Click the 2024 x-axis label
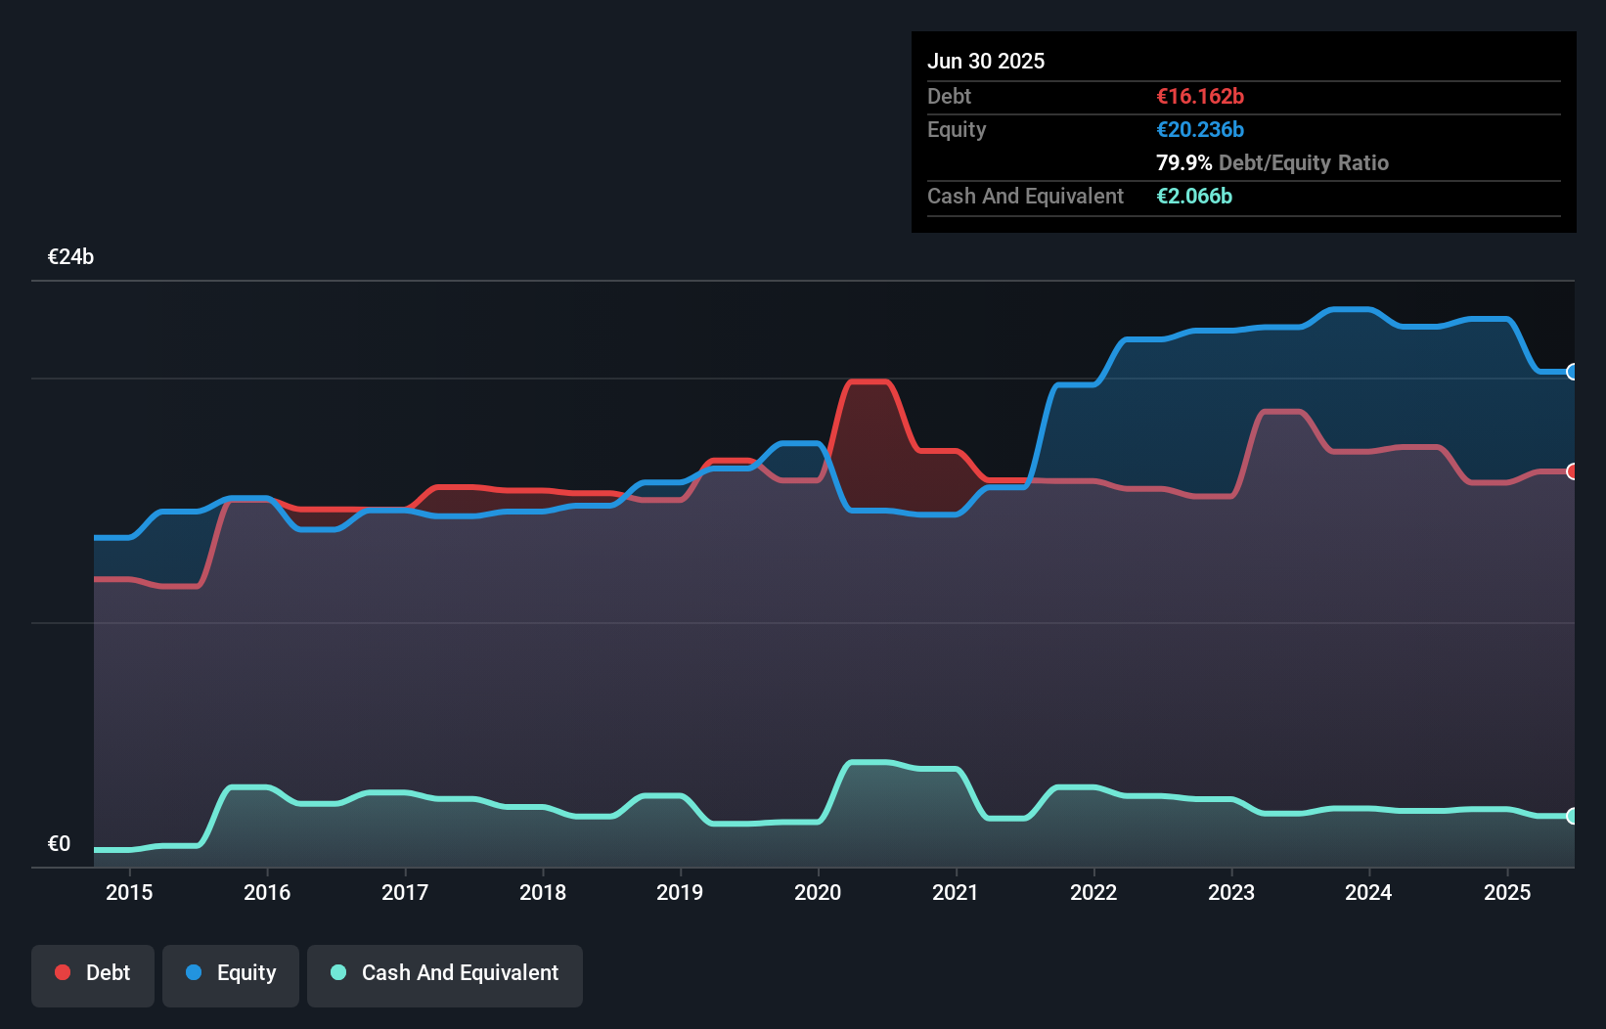 (x=1368, y=892)
